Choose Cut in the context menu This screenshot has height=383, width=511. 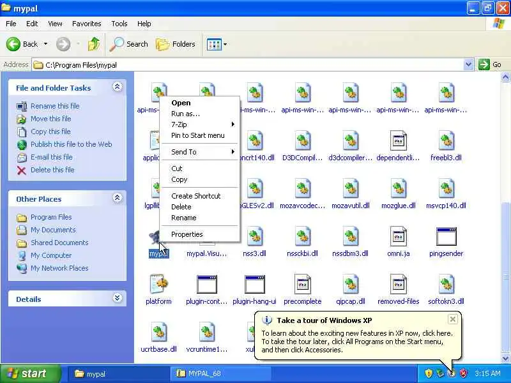tap(199, 169)
